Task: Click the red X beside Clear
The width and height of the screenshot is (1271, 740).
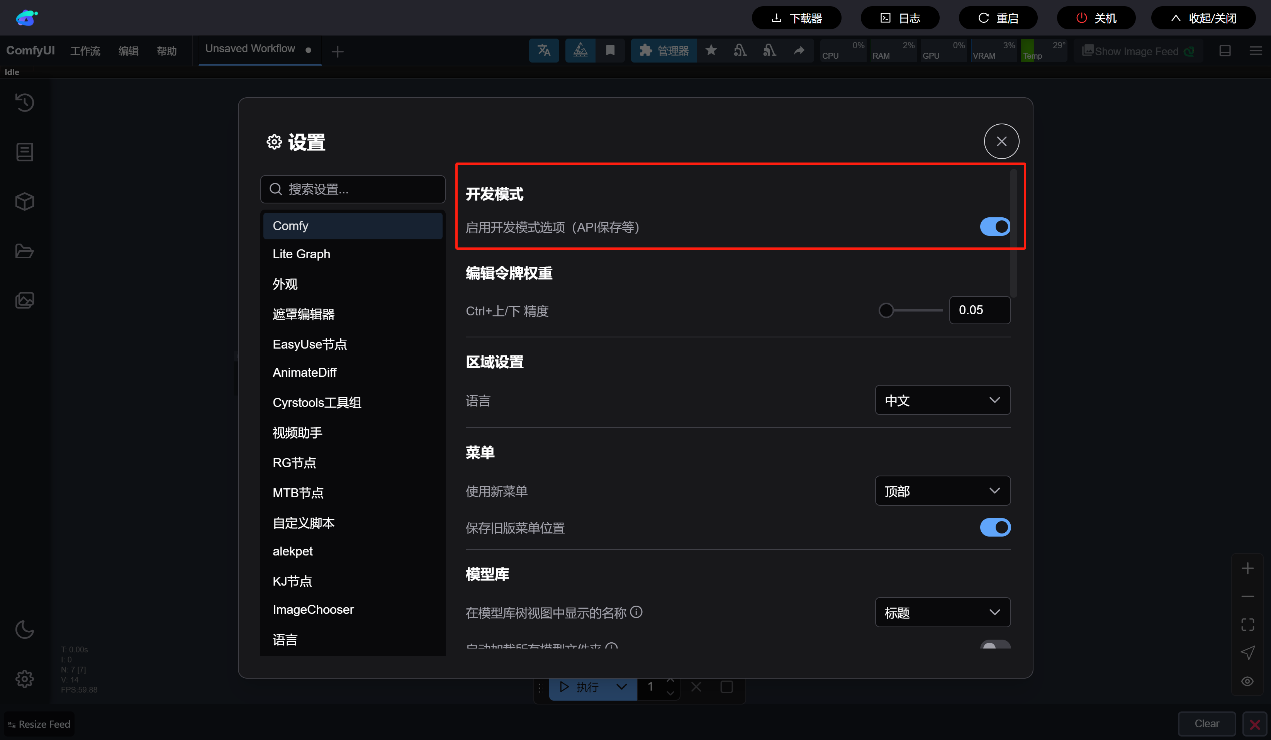Action: click(1255, 724)
